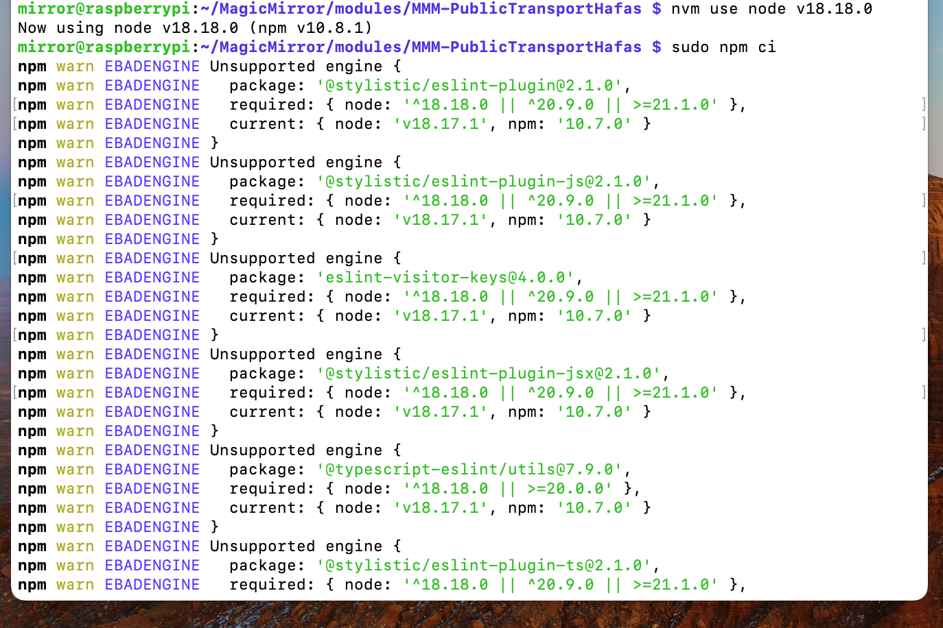Click the package name '@stylistic/eslint-plugin@2.1.0'
Viewport: 943px width, 628px height.
click(x=469, y=86)
